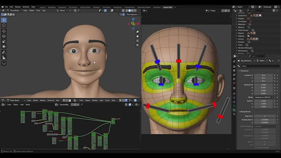281x158 pixels.
Task: Select the Select Box tool in viewport toolbar
Action: pos(4,20)
